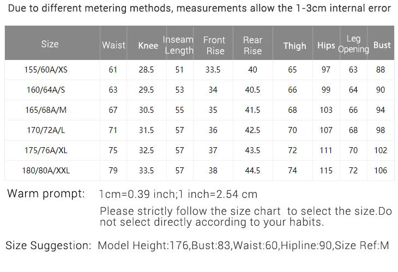Select the 175/76A/XL size row
Viewport: 398px width, 272px height.
pos(200,150)
